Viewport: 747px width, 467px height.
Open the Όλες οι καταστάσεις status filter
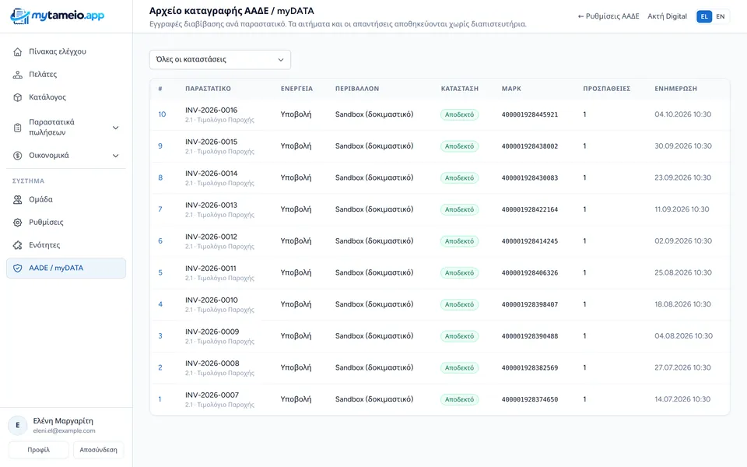(x=220, y=60)
